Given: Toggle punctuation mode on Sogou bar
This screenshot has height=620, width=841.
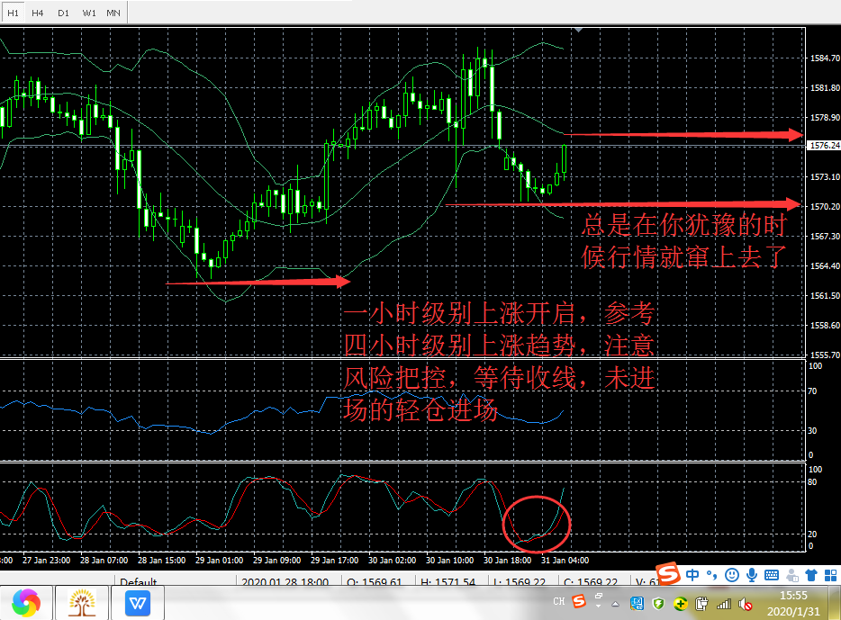Looking at the screenshot, I should pyautogui.click(x=711, y=575).
